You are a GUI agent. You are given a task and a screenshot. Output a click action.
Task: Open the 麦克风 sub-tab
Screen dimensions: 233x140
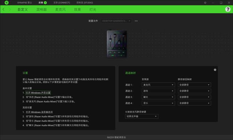[x=60, y=9]
